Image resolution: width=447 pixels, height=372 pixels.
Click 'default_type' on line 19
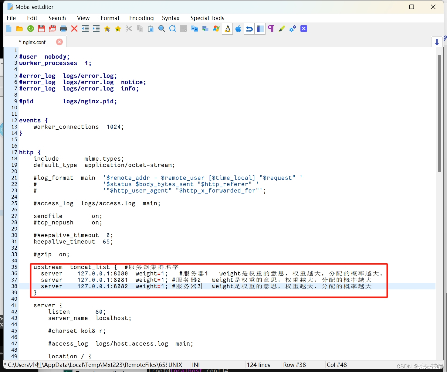click(x=55, y=165)
